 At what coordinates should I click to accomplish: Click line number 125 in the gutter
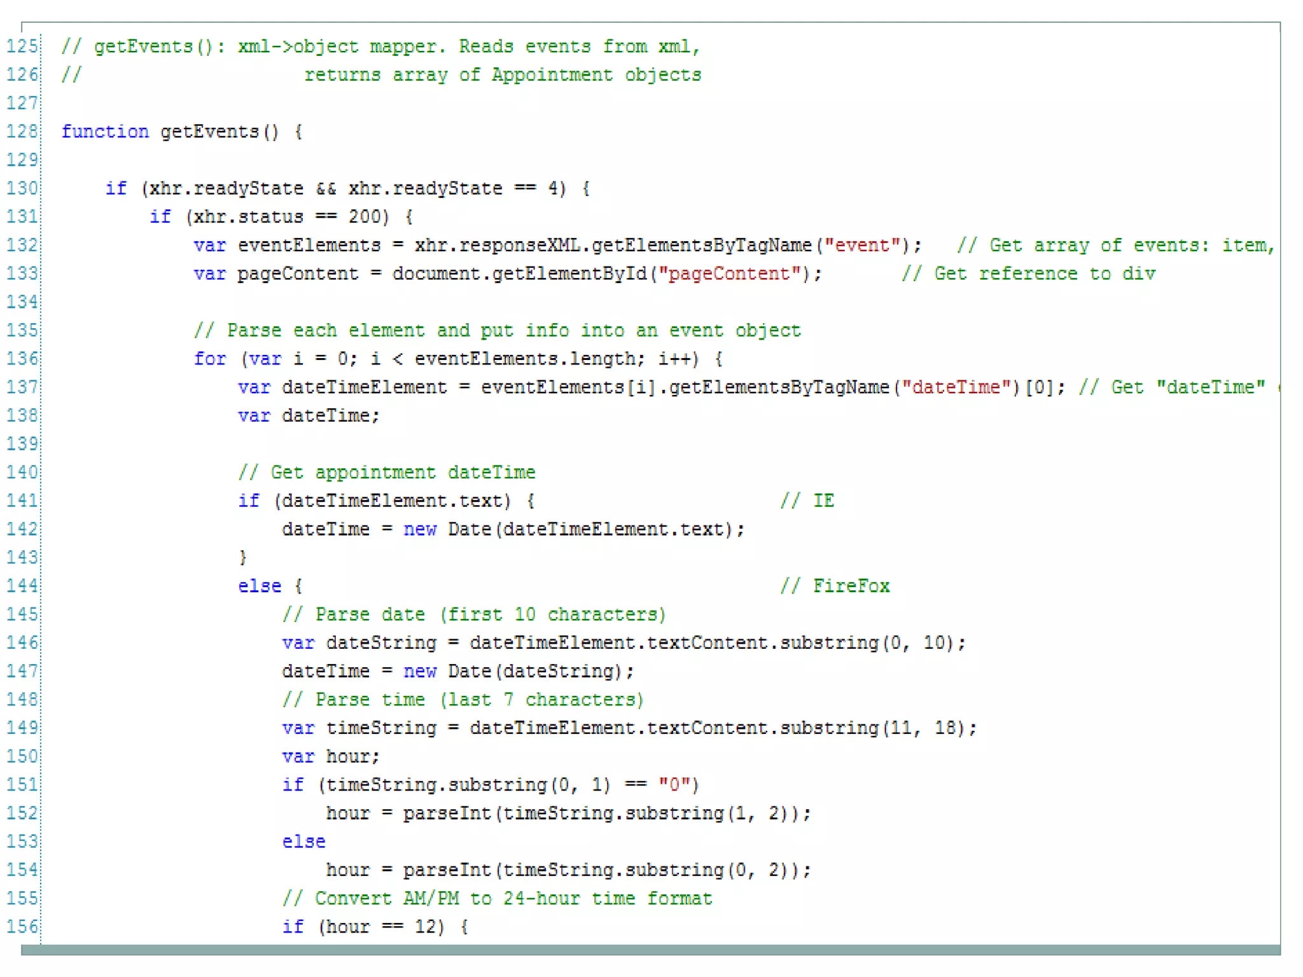point(22,46)
